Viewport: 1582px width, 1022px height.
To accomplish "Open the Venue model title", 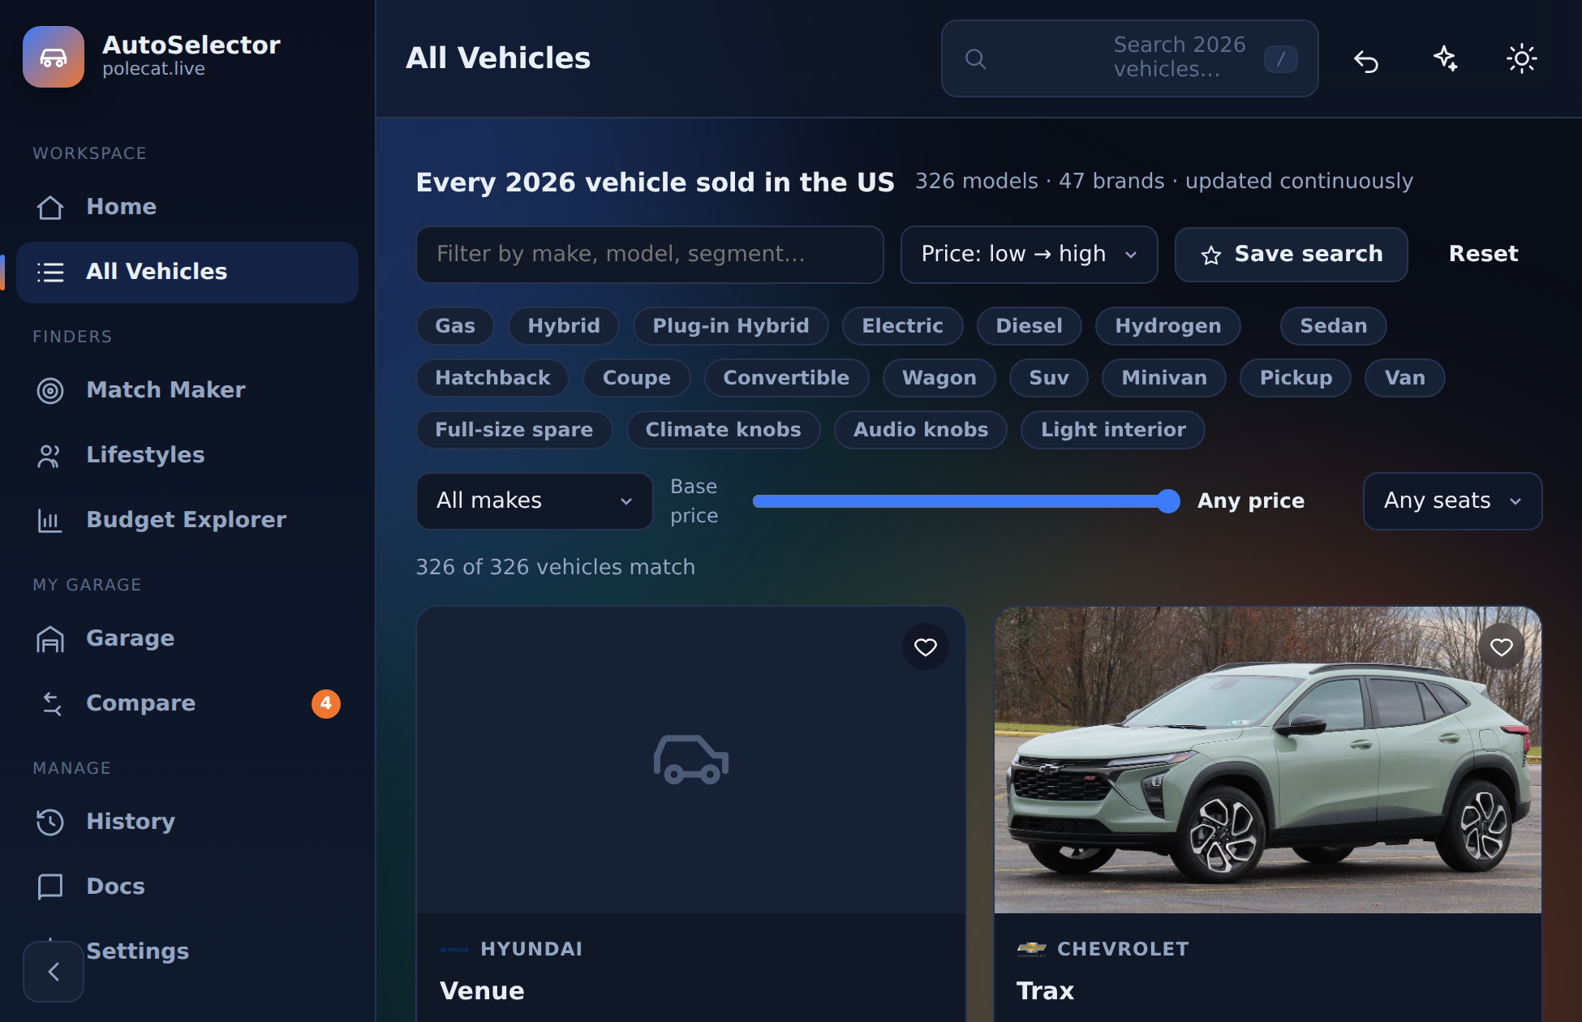I will pyautogui.click(x=482, y=991).
